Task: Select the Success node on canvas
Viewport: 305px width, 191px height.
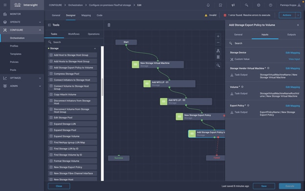Action: coord(119,158)
